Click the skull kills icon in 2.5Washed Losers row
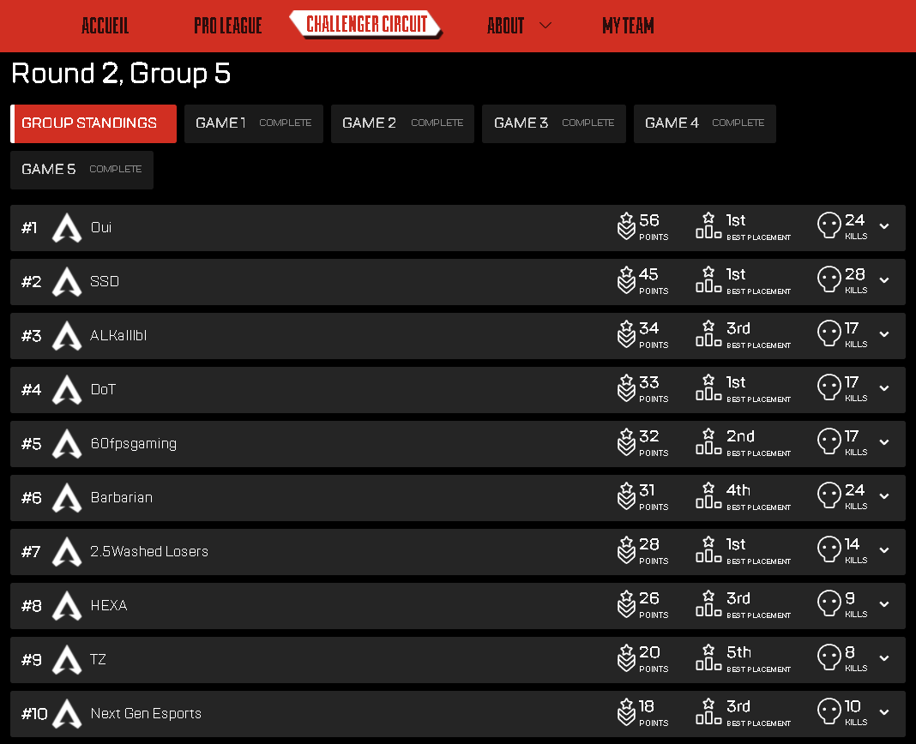 point(829,549)
